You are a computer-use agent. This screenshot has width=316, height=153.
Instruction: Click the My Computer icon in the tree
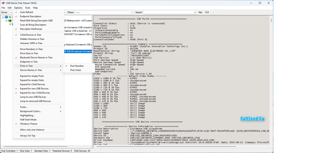coord(6,17)
